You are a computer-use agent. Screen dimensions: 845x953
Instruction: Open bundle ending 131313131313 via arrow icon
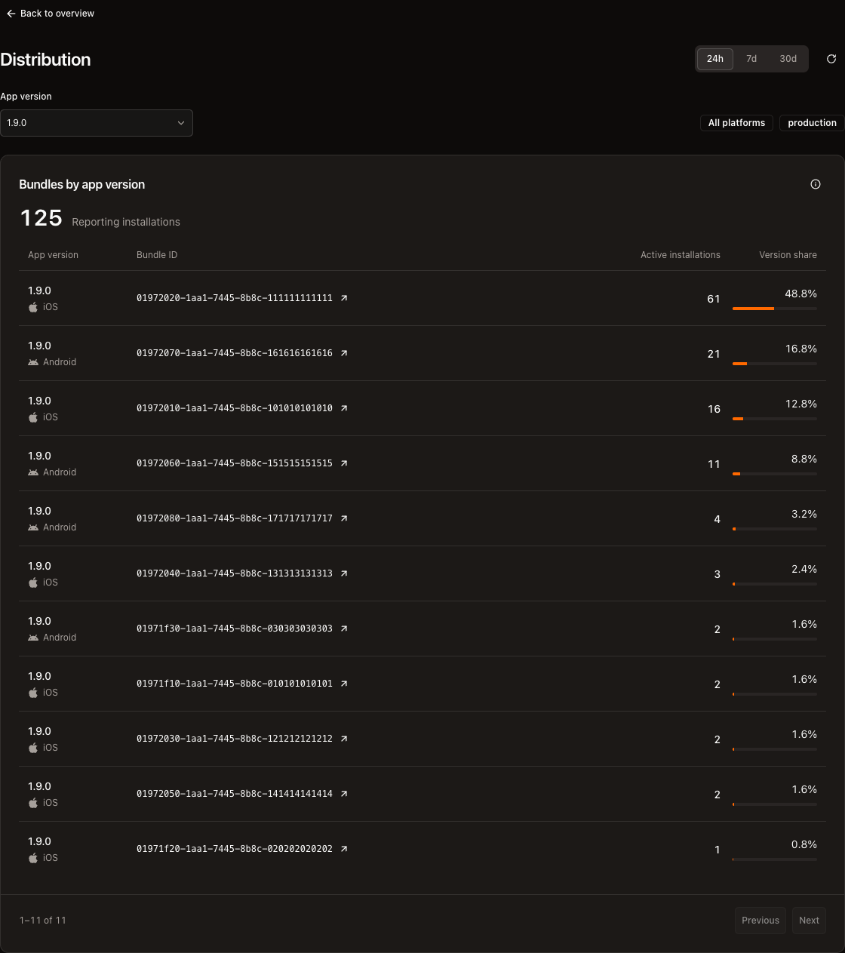[344, 573]
